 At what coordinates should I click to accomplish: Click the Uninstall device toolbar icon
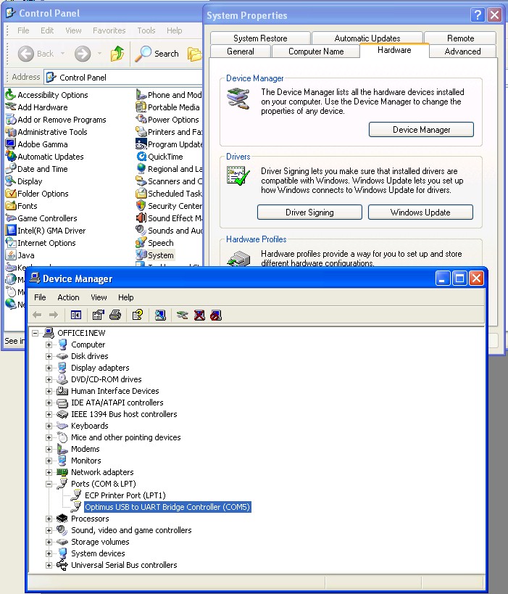199,315
